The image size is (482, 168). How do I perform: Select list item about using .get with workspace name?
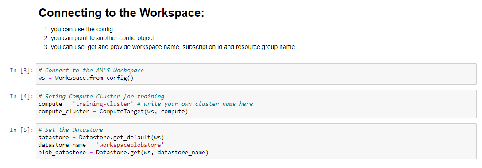pyautogui.click(x=173, y=47)
